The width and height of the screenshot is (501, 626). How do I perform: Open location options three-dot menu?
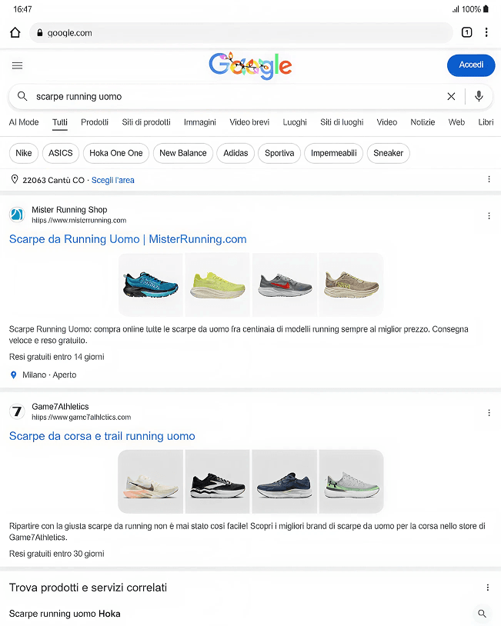click(489, 179)
